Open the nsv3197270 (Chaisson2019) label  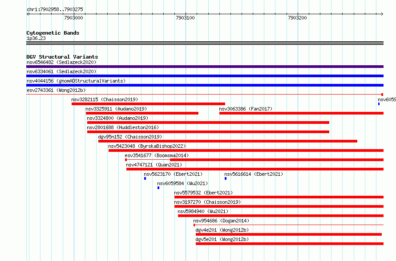207,202
